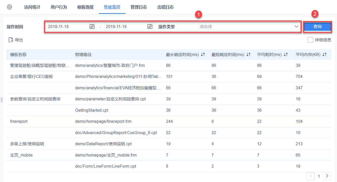Click demo/DataReport/使用说明.cpt path cell
Viewport: 337px width, 182px height.
[x=104, y=144]
